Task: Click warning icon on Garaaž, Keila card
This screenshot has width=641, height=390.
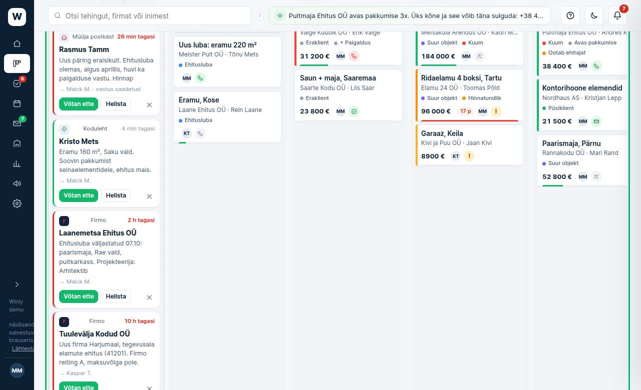Action: 469,156
